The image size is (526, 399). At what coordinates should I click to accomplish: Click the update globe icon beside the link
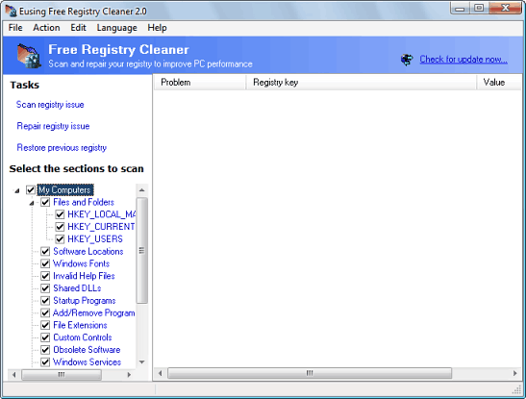(x=407, y=60)
